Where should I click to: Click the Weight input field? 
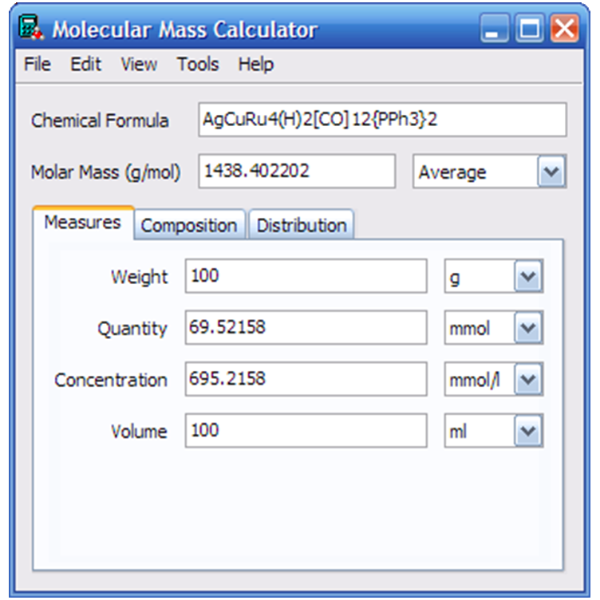[x=306, y=277]
